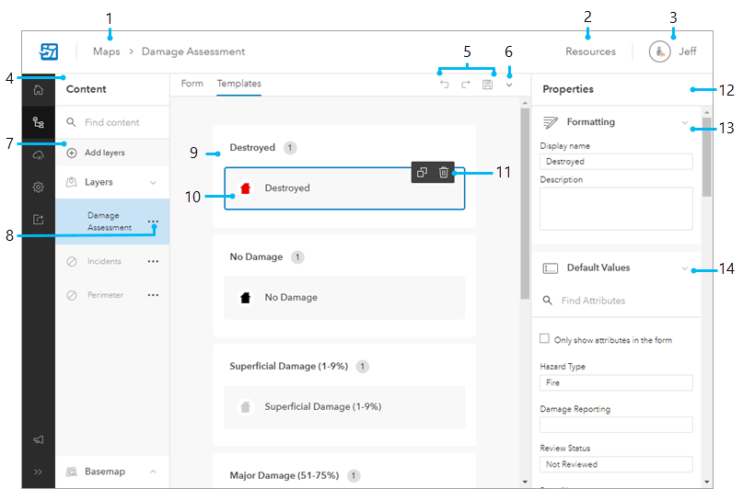
Task: Collapse the Layers section
Action: tap(153, 182)
